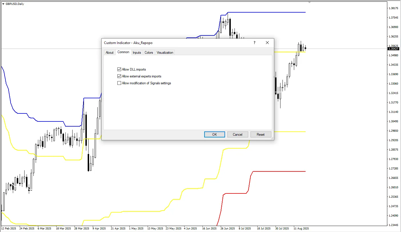The width and height of the screenshot is (401, 232).
Task: Click the current price label 1.35427
Action: 393,49
